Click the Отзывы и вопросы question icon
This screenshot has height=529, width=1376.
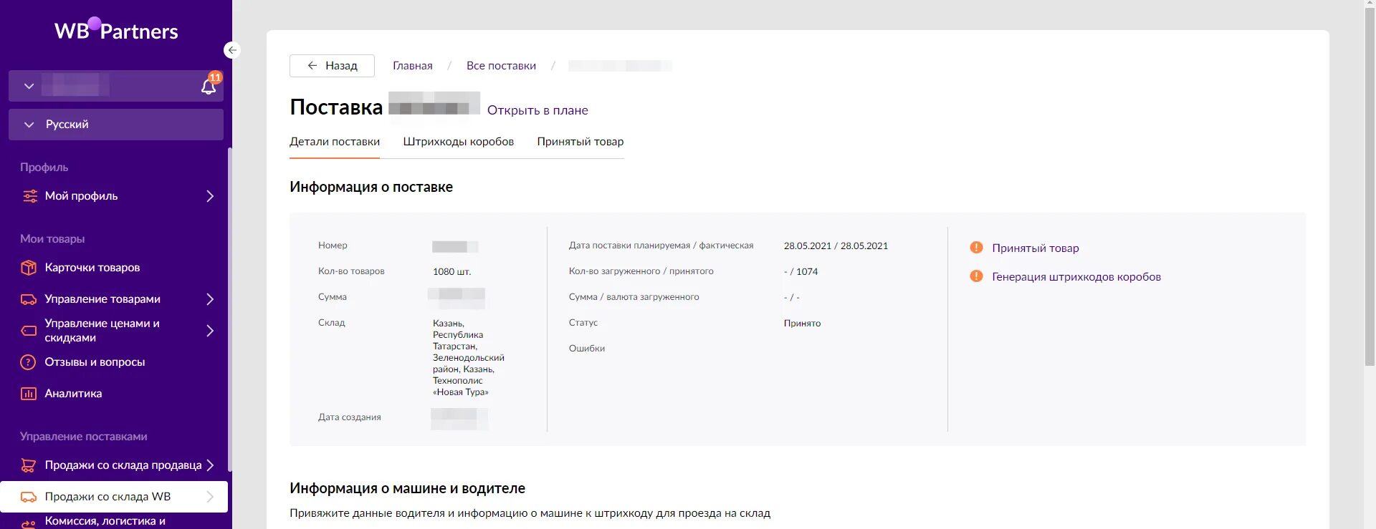click(x=28, y=362)
